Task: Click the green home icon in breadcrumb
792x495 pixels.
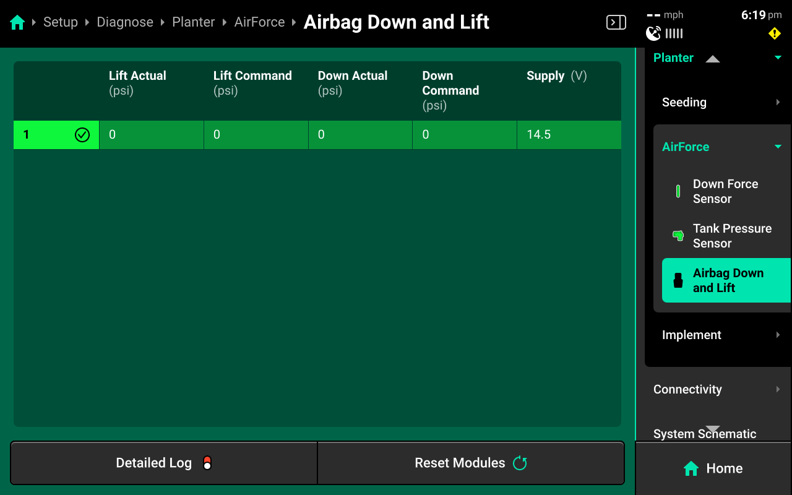Action: click(x=17, y=23)
